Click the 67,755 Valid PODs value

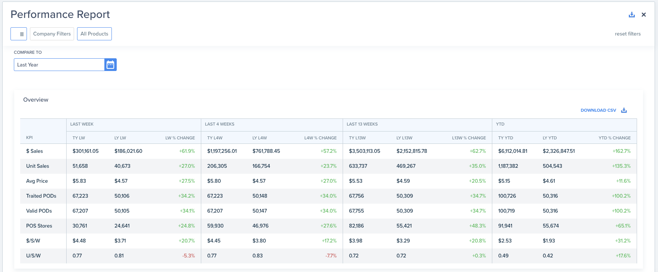point(356,211)
